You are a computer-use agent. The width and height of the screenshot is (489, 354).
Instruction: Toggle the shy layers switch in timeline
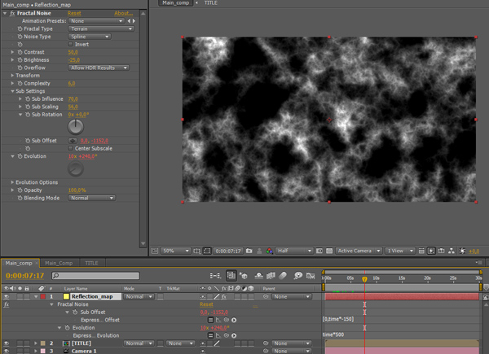coord(258,276)
